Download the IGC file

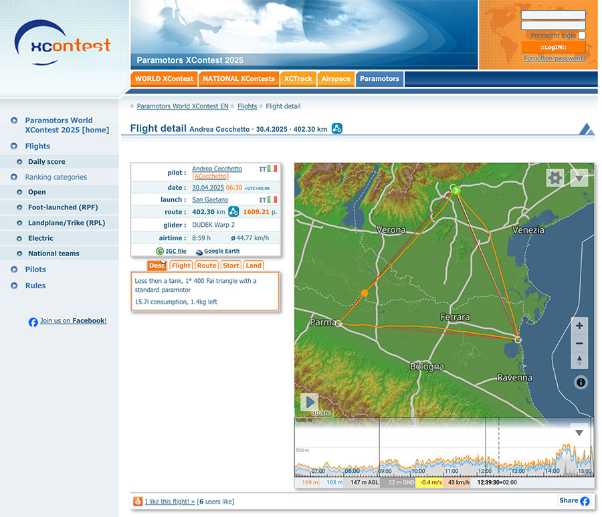[x=175, y=251]
